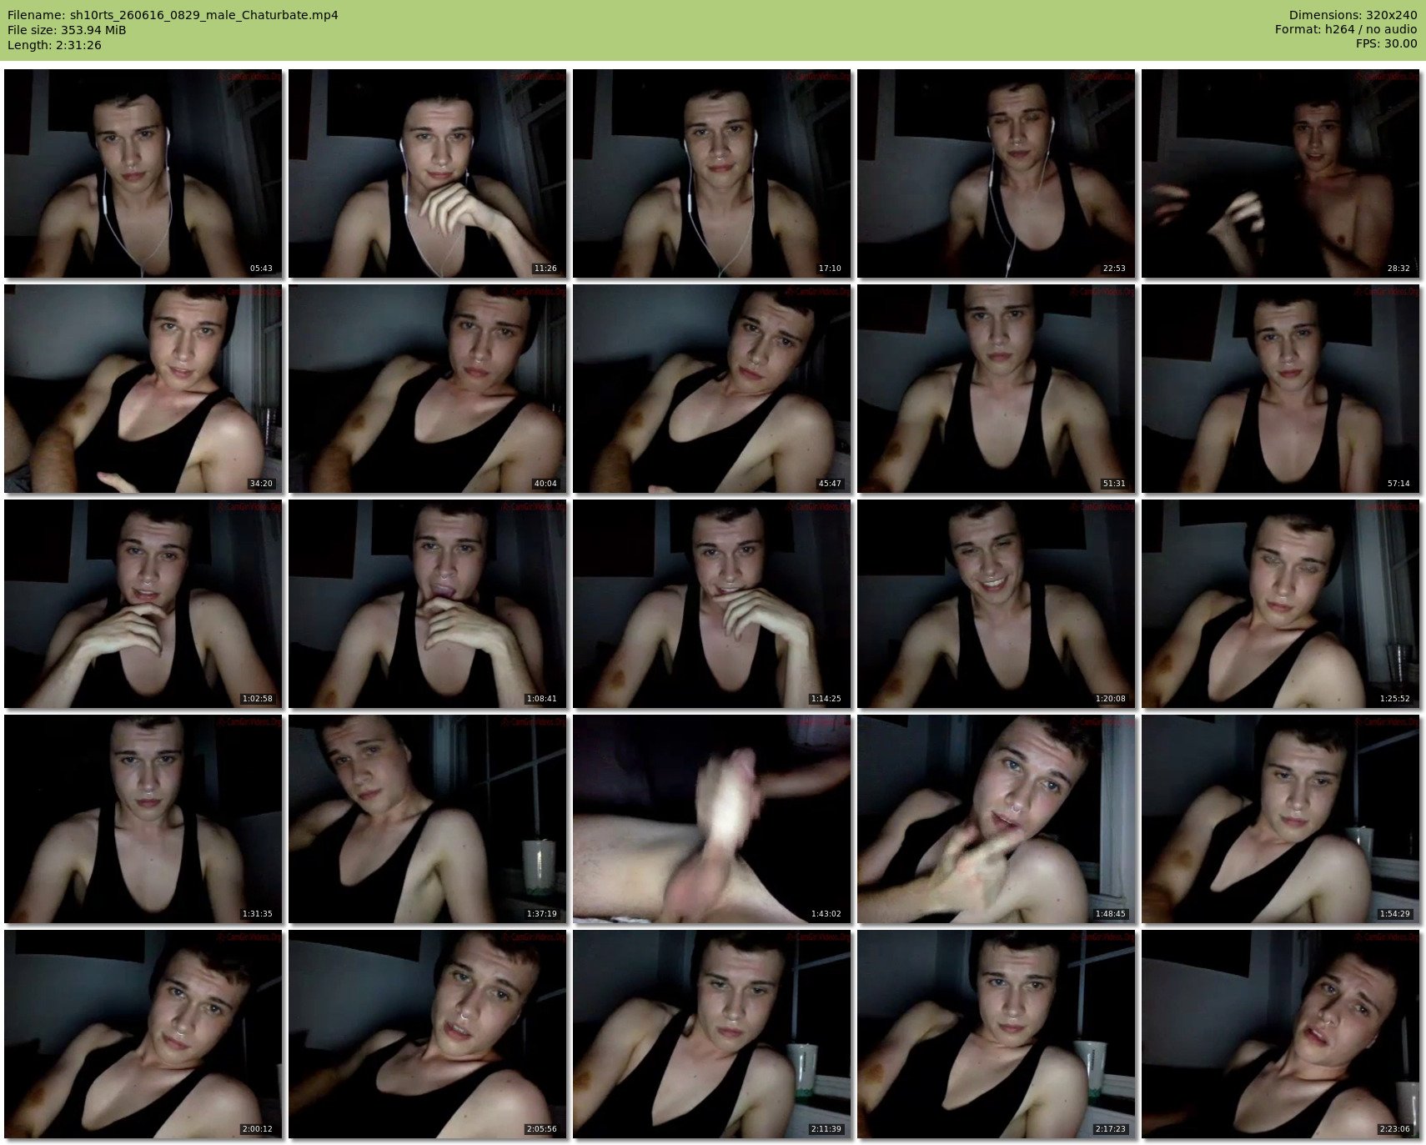The height and width of the screenshot is (1145, 1426).
Task: Click the frame marked 40:04
Action: point(428,389)
